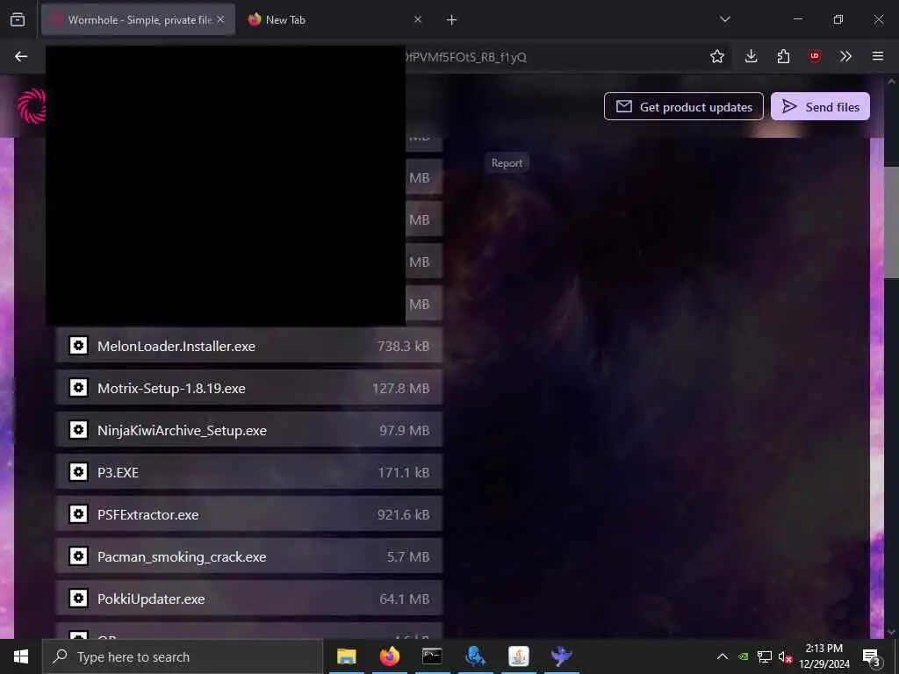Select NinjaKiwiArchive_Setup.exe file name
Screen dimensions: 899x674
[182, 430]
